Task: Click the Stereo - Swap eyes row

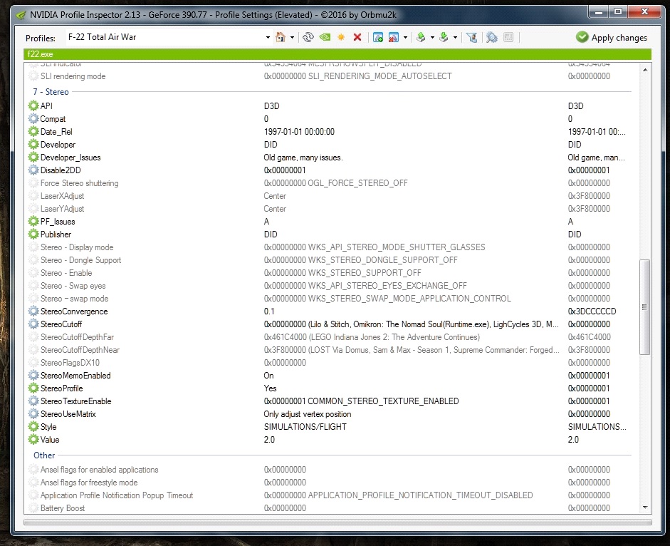Action: [329, 286]
